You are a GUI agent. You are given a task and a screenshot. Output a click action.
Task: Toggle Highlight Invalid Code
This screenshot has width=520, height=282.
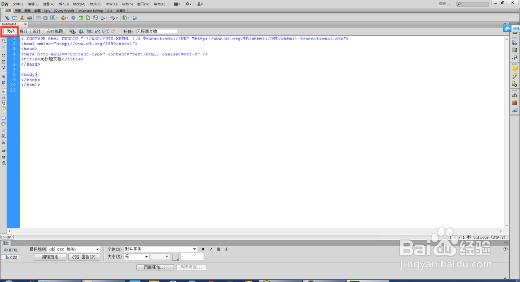[x=4, y=97]
